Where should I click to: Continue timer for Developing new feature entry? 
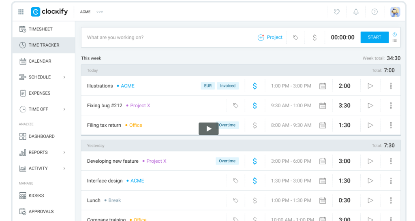pyautogui.click(x=370, y=161)
